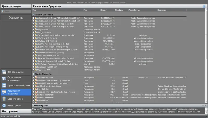This screenshot has width=208, height=118.
Task: Click the extension list vertical scrollbar thumb
Action: click(206, 35)
